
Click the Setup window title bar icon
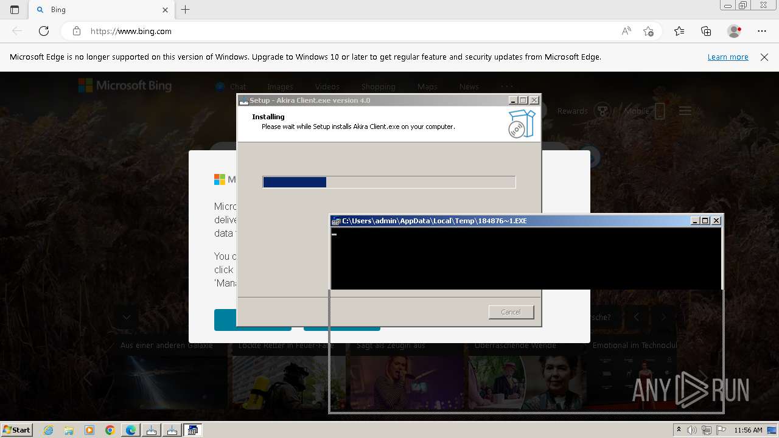(x=243, y=100)
